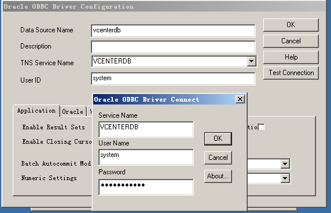Click the User ID field containing system
Screen dimensions: 331x213
coord(173,79)
